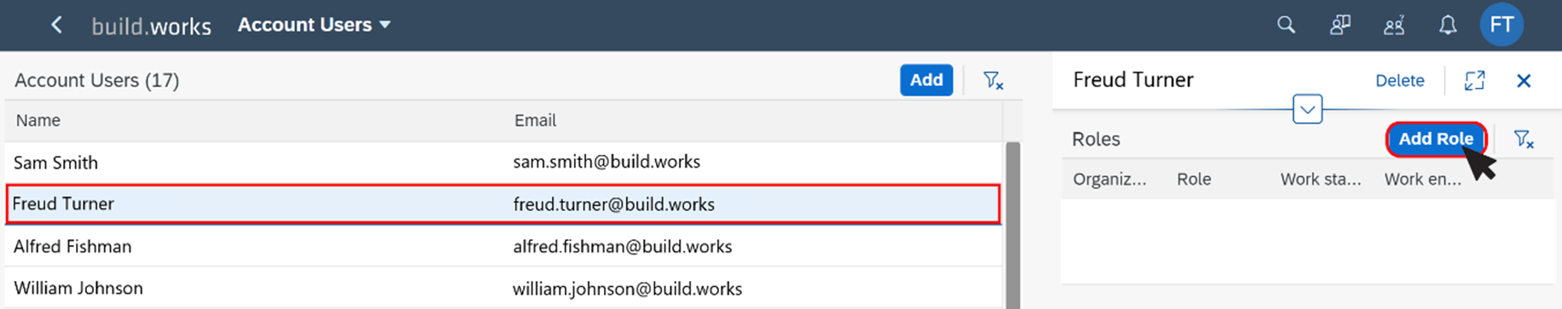Select the Alfred Fishman row
Image resolution: width=1562 pixels, height=309 pixels.
(x=503, y=246)
